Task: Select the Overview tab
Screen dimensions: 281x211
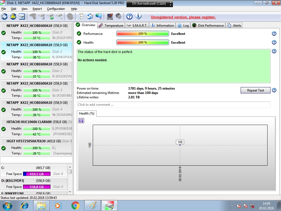Action: (x=86, y=25)
